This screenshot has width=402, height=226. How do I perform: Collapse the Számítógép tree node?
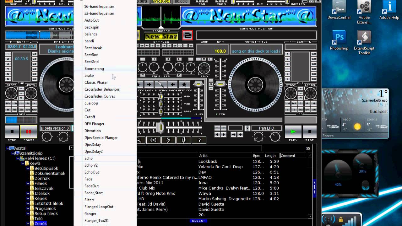click(x=13, y=153)
